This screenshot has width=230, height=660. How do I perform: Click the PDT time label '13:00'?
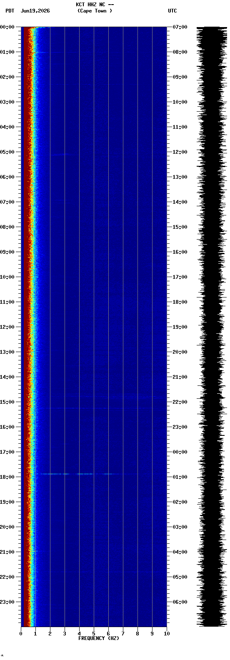(7, 352)
